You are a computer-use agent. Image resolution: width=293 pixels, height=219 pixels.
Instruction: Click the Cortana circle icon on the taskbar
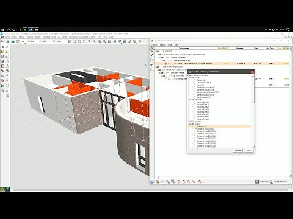[x=14, y=30]
